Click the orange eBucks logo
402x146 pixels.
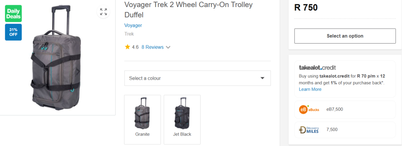(x=309, y=109)
